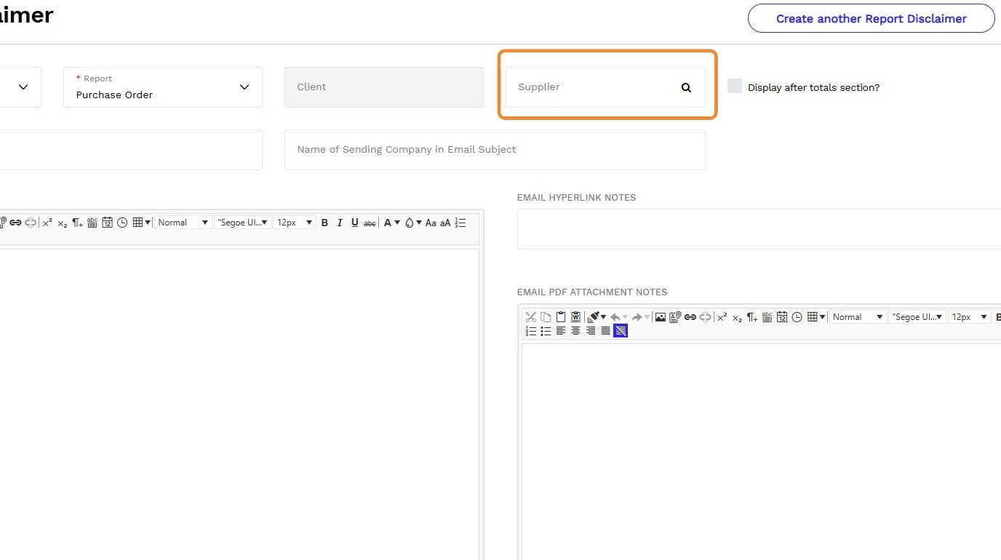Open font color picker in left editor

392,223
